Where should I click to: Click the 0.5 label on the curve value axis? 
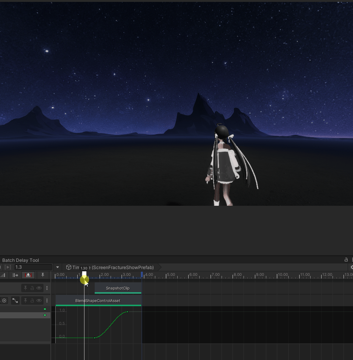[62, 324]
